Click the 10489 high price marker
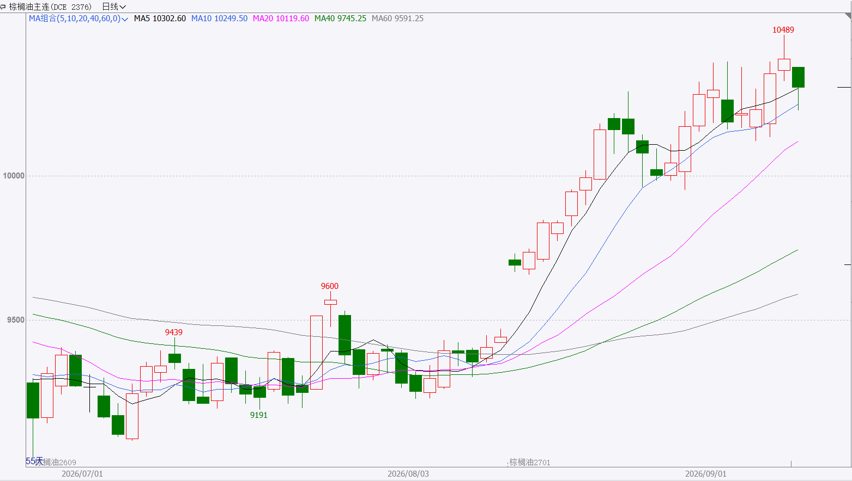 783,30
